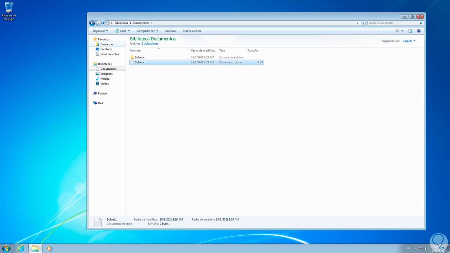Open Música library in the sidebar
This screenshot has height=253, width=450.
click(x=105, y=79)
